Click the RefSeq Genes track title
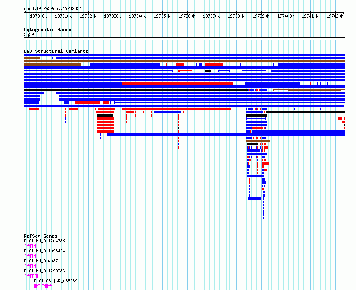Viewport: 356px width, 290px height. pyautogui.click(x=40, y=236)
